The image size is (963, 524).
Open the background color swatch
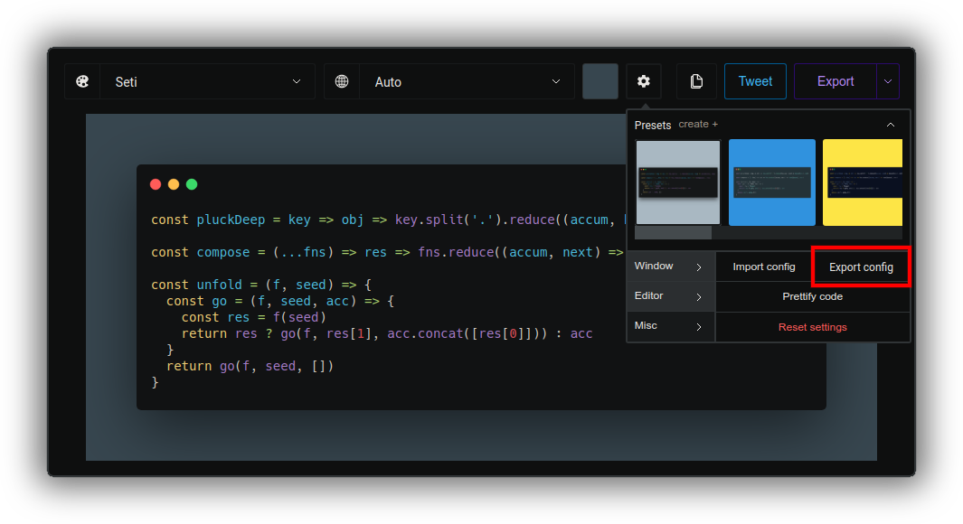[x=600, y=81]
